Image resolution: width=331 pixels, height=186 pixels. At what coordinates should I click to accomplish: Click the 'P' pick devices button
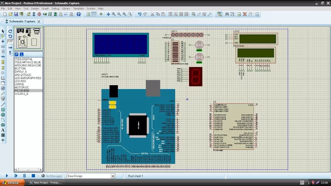16,55
